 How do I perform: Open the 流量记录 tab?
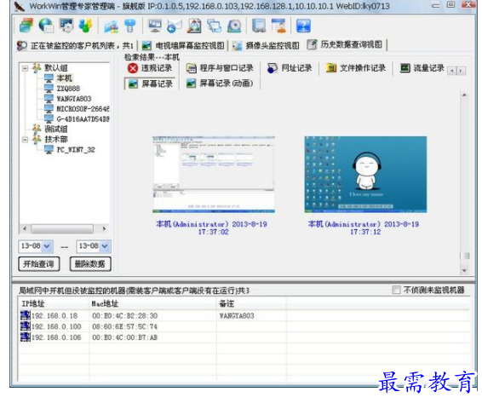click(x=422, y=68)
